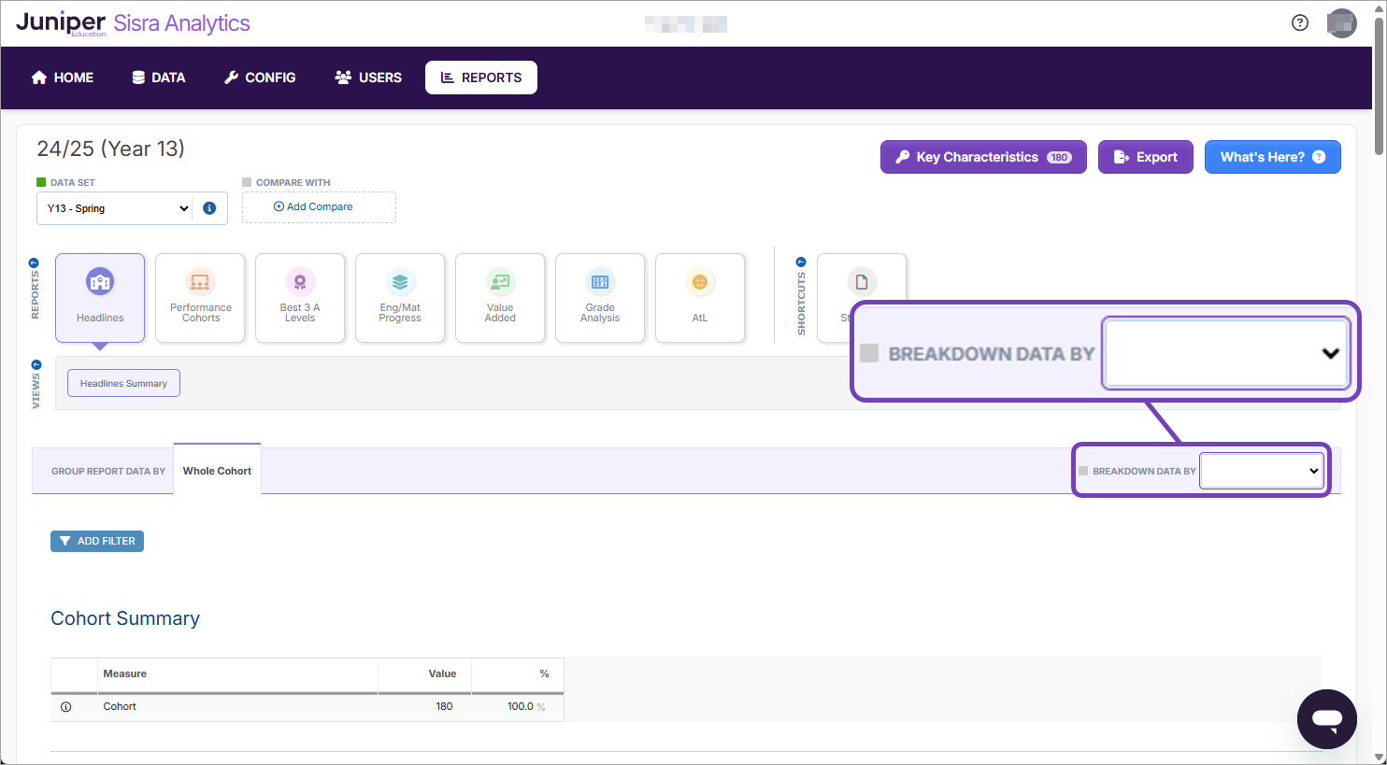Open the AtL report tile

point(700,298)
